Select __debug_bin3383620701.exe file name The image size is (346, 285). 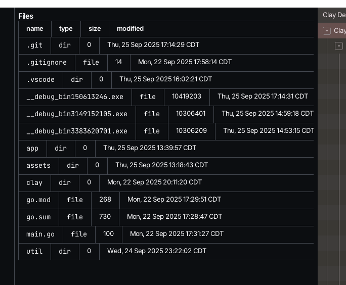click(x=77, y=131)
